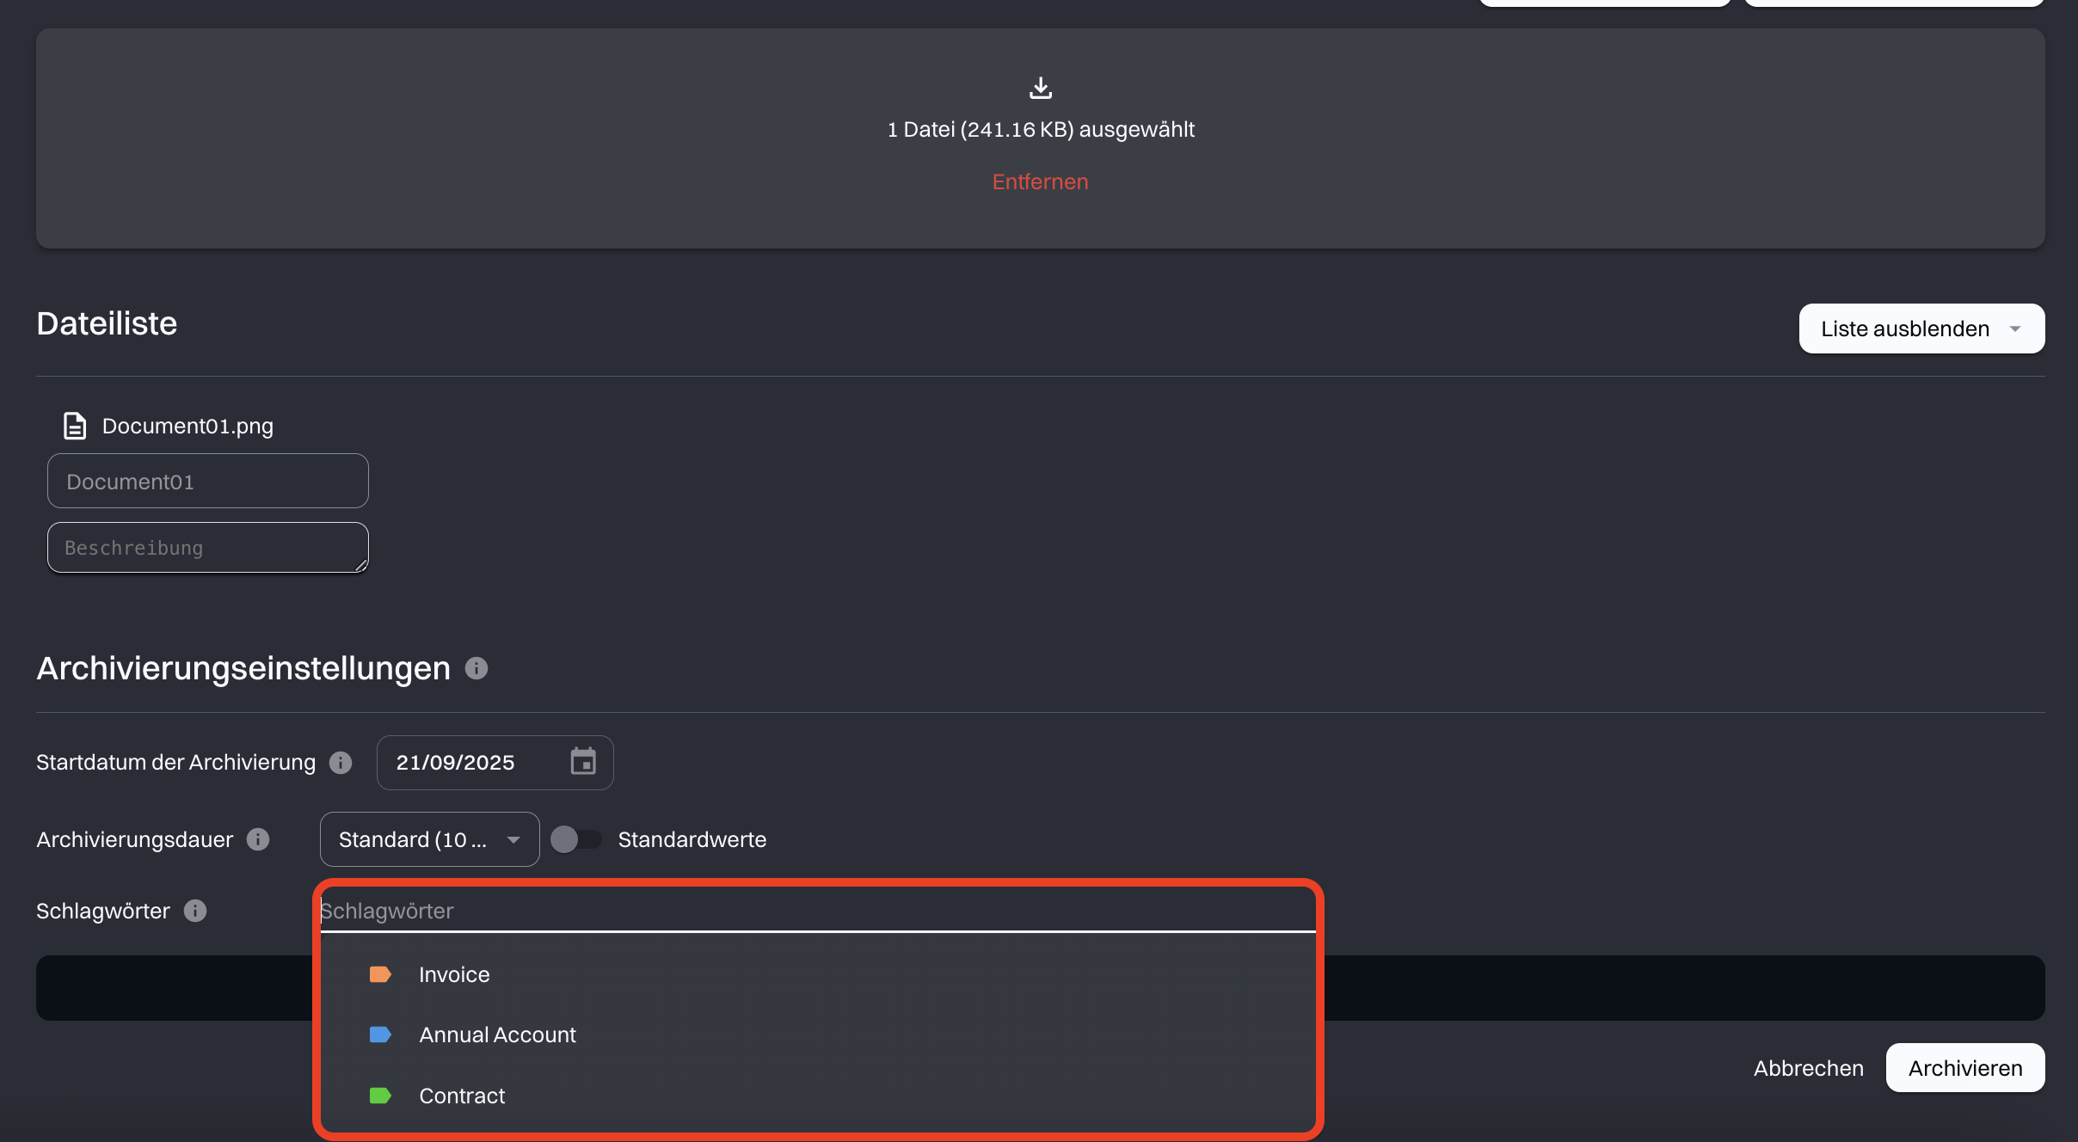Choose the Contract tag option
The height and width of the screenshot is (1142, 2078).
[462, 1096]
